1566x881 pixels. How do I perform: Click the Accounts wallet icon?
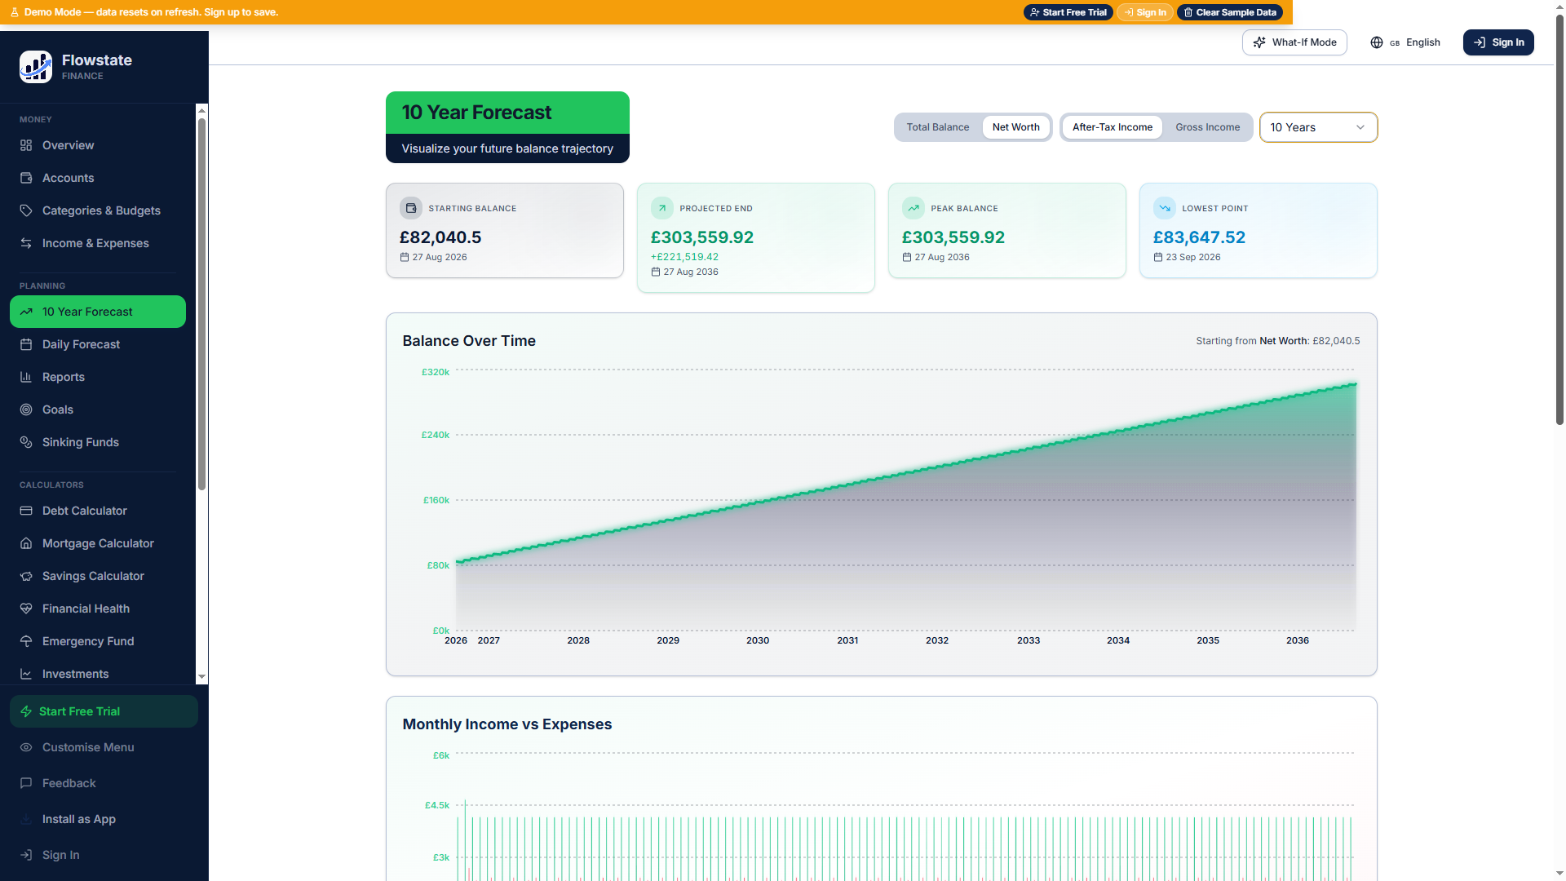pos(26,178)
